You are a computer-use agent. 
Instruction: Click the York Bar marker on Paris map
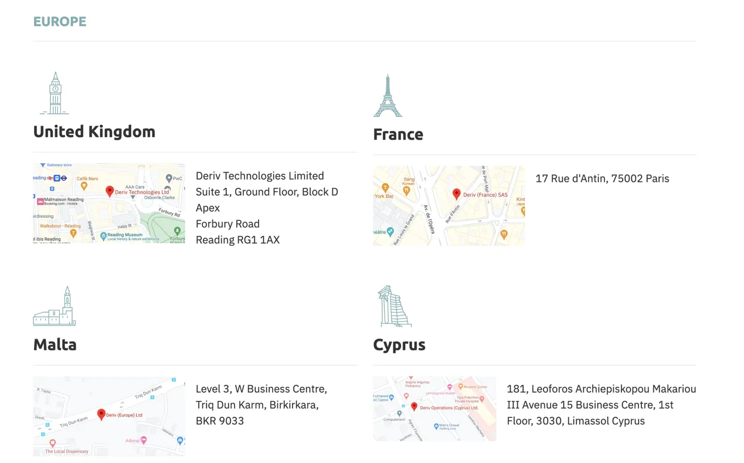pos(385,188)
